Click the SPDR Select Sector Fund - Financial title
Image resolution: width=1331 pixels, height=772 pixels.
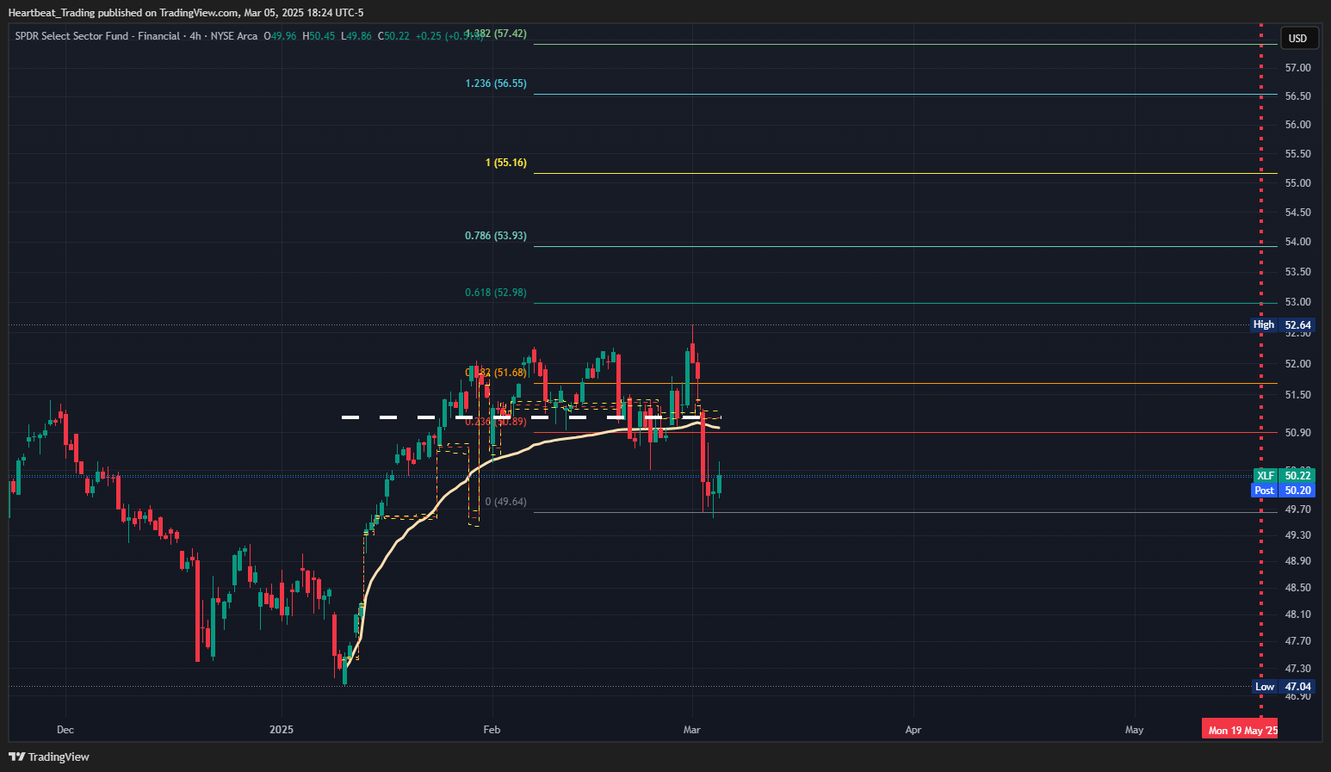pos(97,36)
